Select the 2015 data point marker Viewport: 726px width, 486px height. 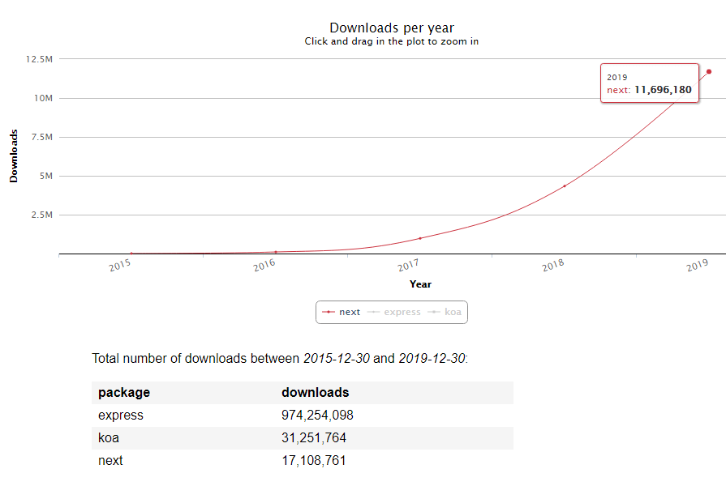(x=131, y=254)
